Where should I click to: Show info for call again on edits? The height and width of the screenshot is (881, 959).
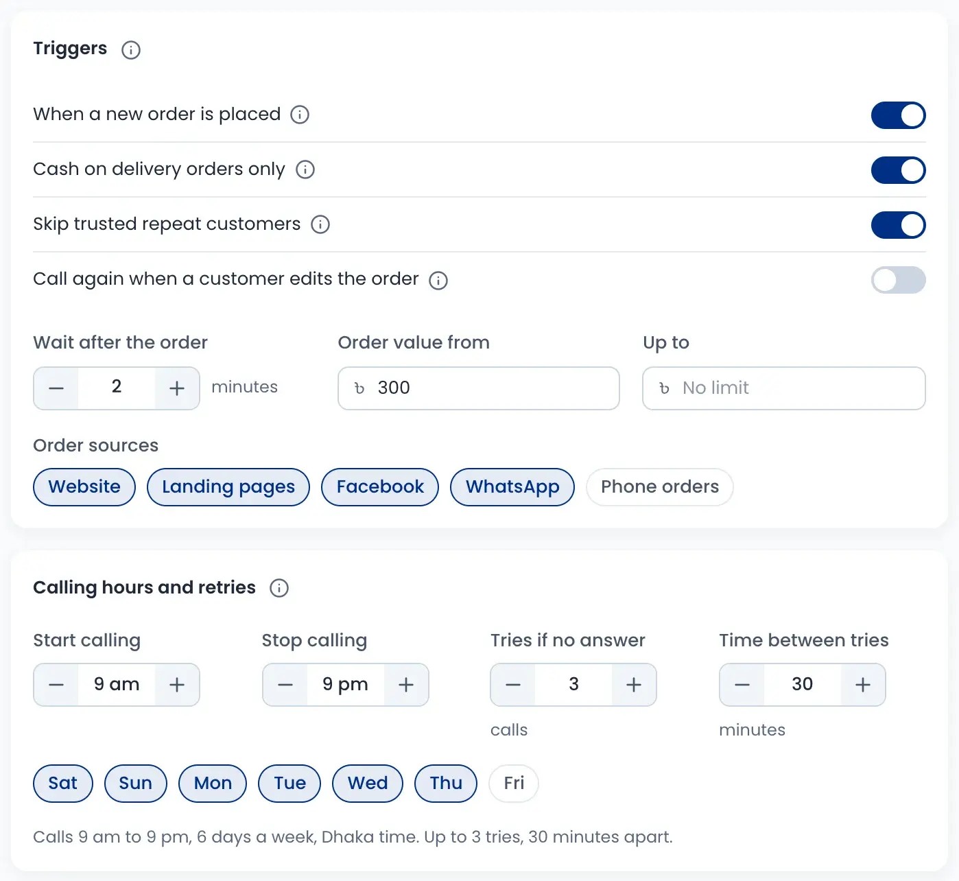(x=438, y=280)
